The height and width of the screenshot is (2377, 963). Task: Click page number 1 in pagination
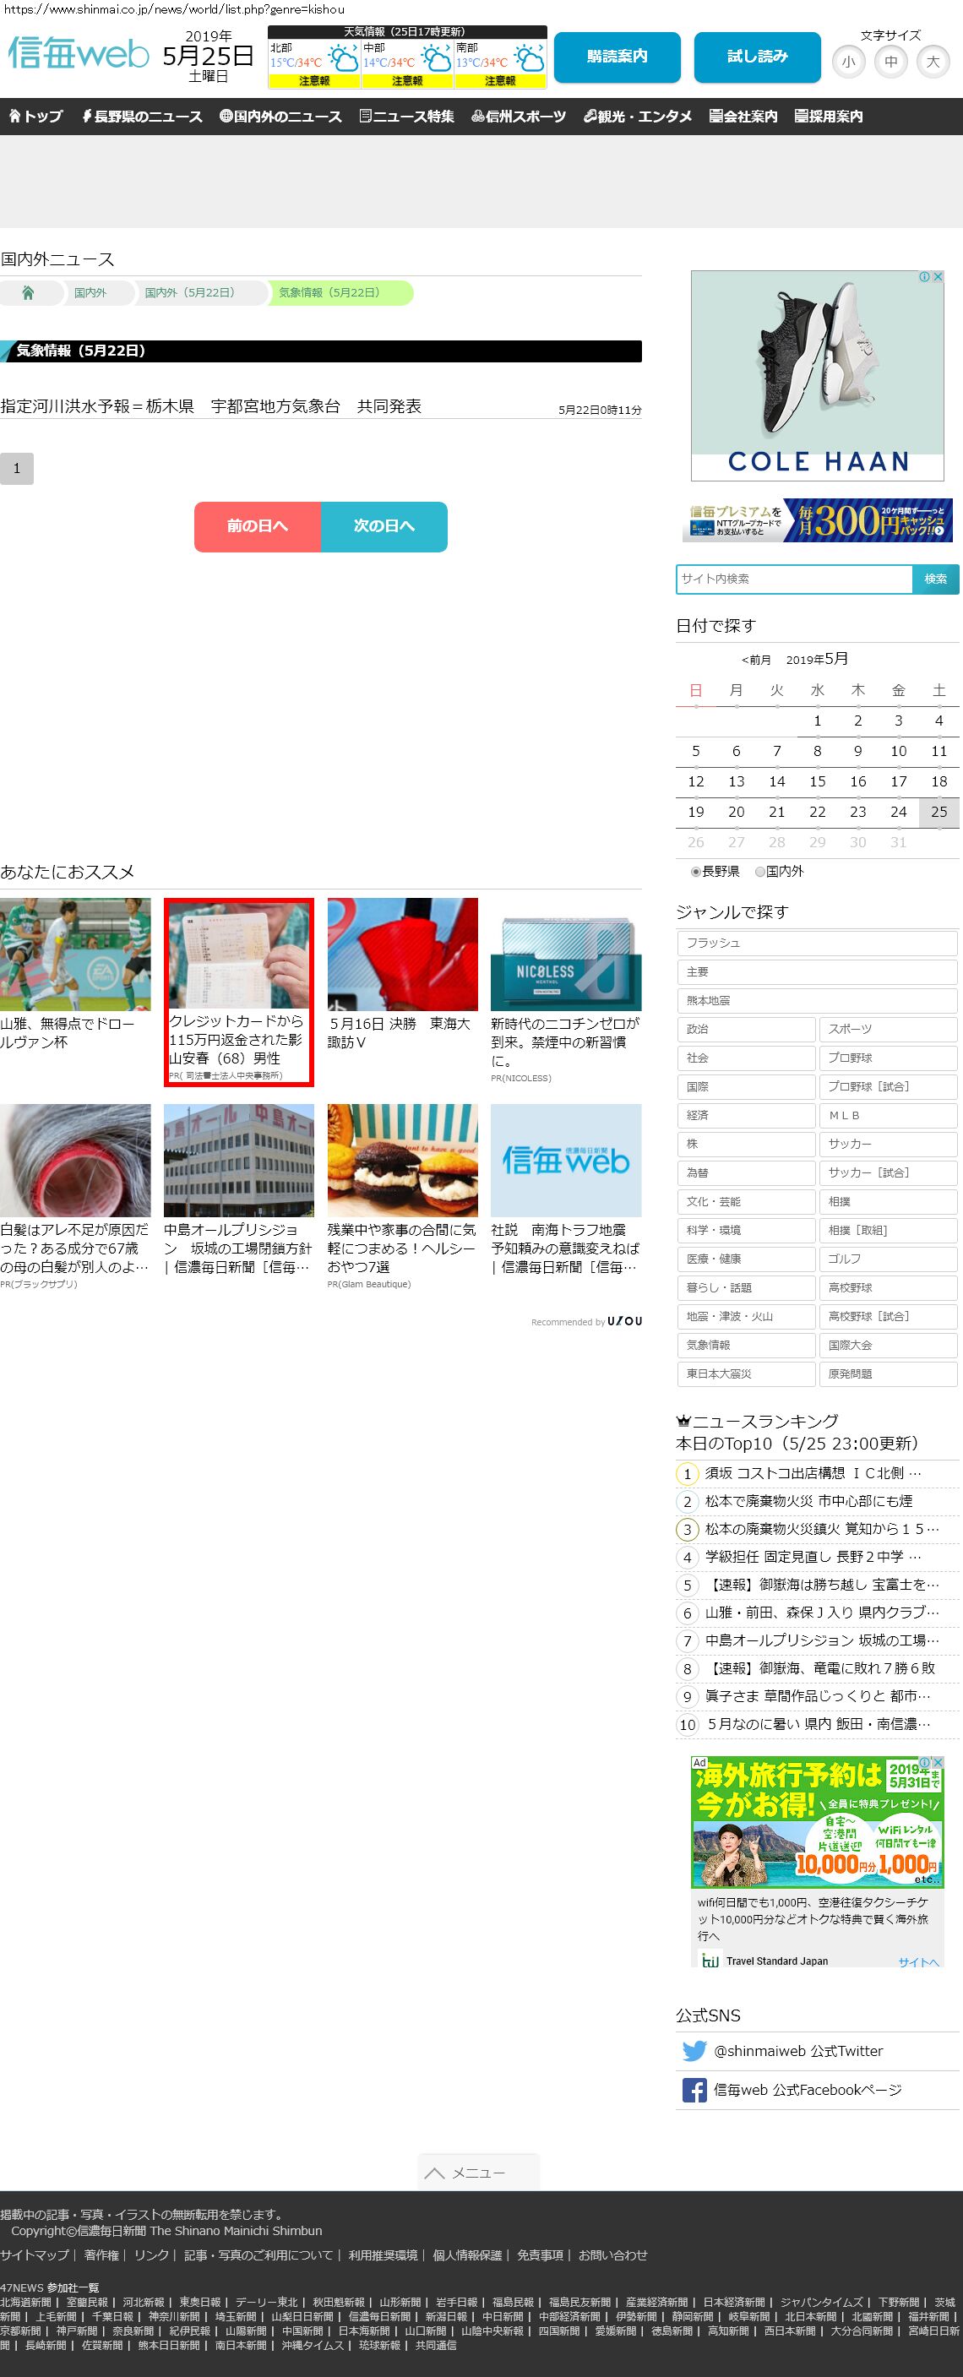[x=17, y=469]
